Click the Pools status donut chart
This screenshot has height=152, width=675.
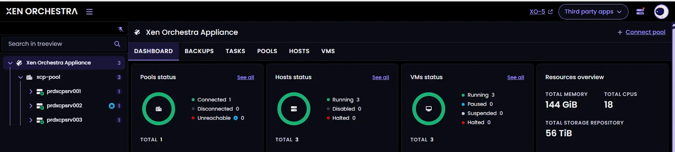tap(159, 109)
